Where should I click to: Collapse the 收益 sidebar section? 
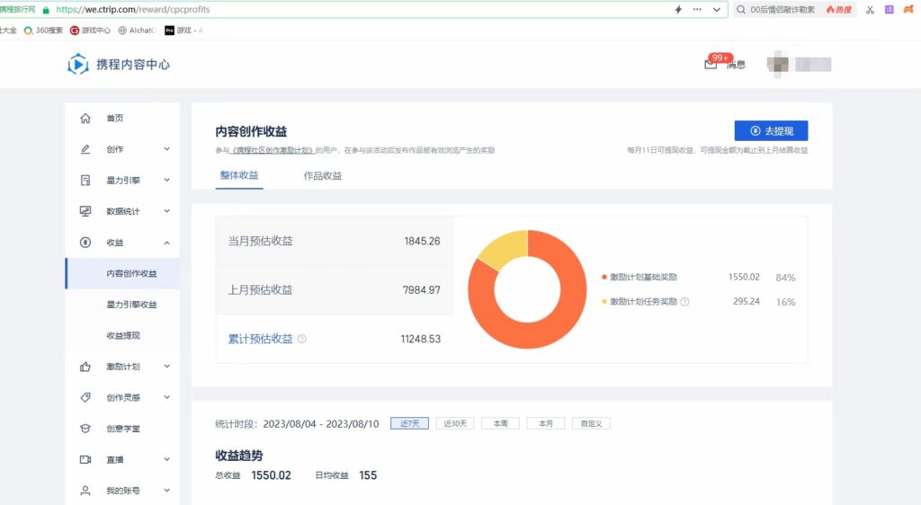[x=166, y=243]
